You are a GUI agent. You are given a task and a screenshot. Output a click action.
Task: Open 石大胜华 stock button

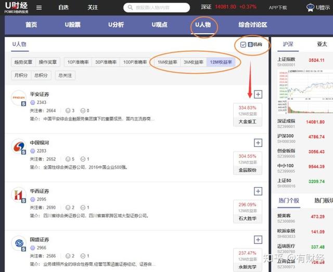click(248, 219)
